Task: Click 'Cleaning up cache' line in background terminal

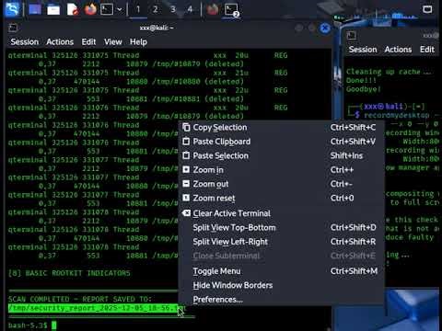Action: coord(389,72)
